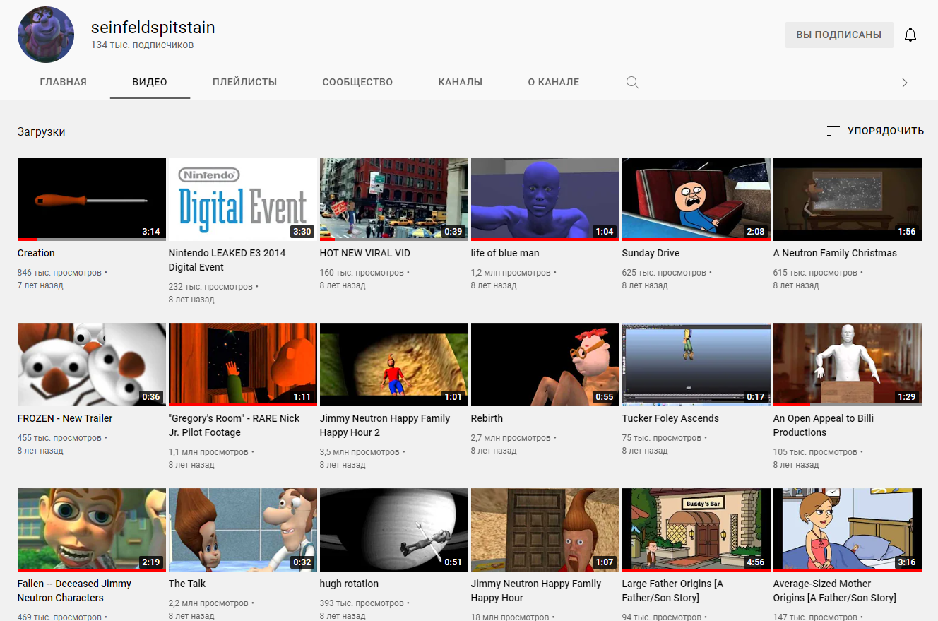The width and height of the screenshot is (938, 621).
Task: Open the channel search magnifier icon
Action: [x=633, y=83]
